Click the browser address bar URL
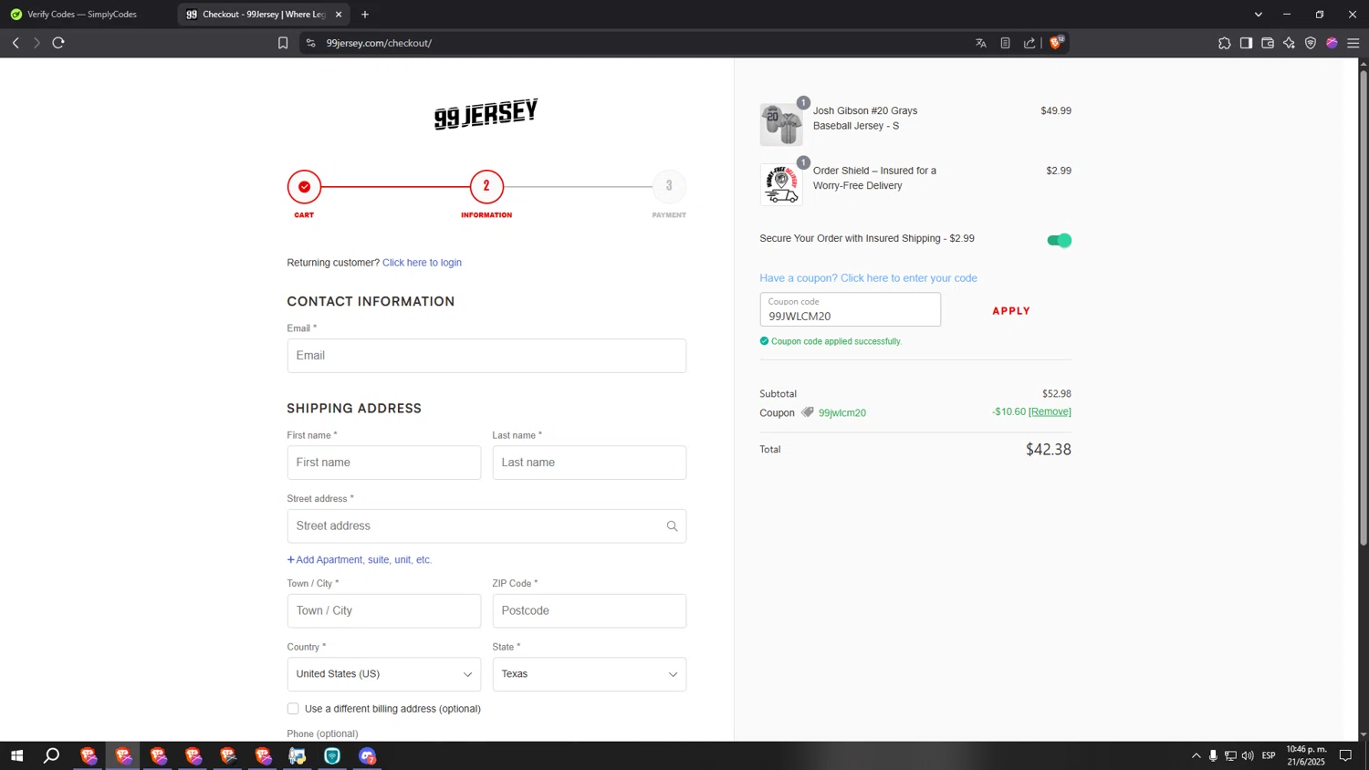1369x770 pixels. coord(379,43)
